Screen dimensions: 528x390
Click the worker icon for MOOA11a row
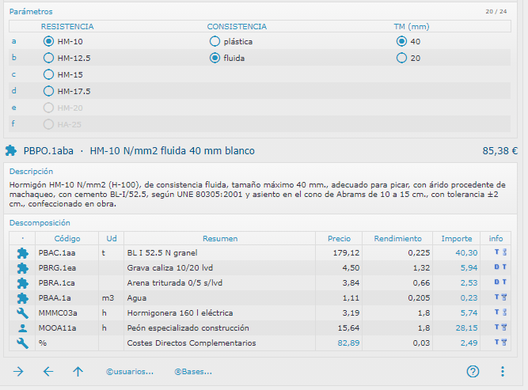click(22, 328)
